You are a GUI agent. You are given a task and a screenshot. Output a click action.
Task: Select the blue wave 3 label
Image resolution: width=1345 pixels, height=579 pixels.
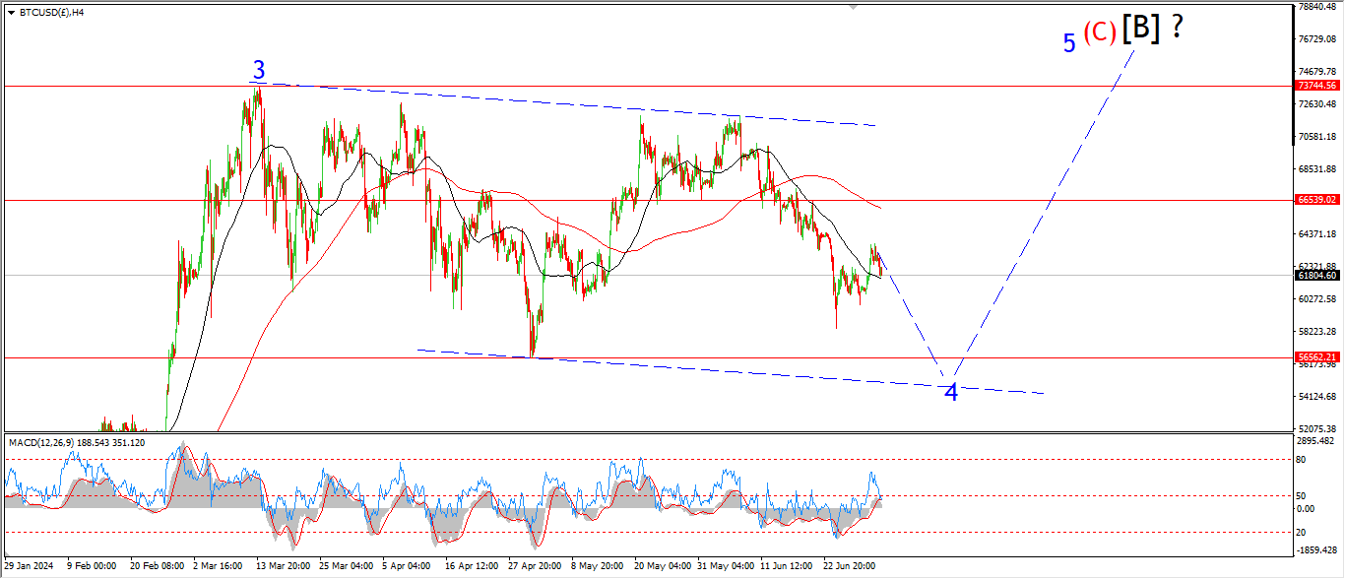point(259,70)
